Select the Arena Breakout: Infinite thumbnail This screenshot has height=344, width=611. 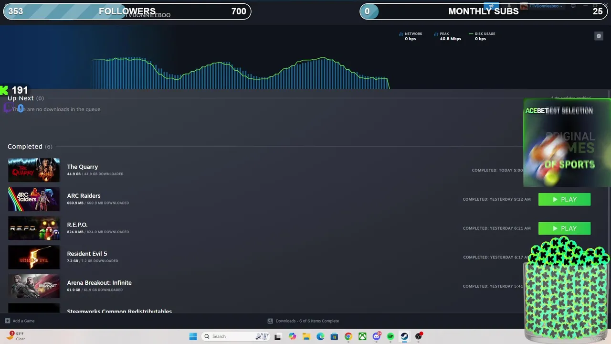click(34, 286)
